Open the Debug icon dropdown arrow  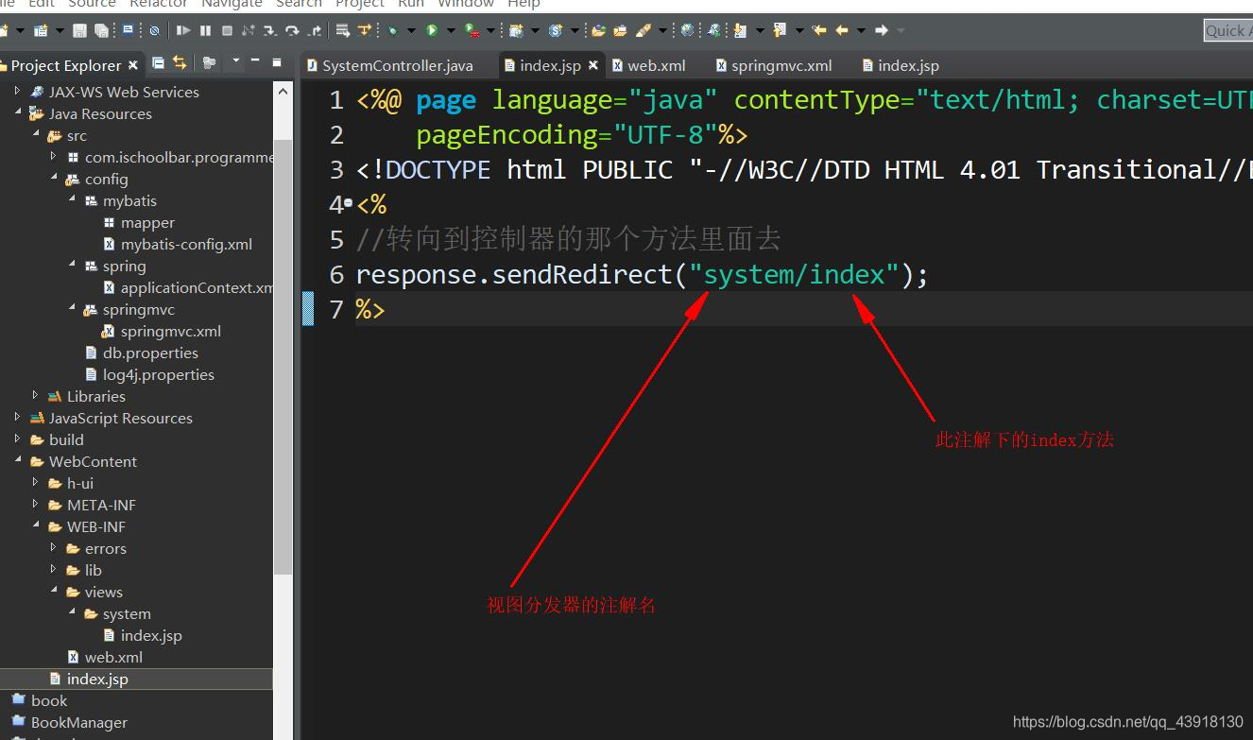(x=412, y=30)
